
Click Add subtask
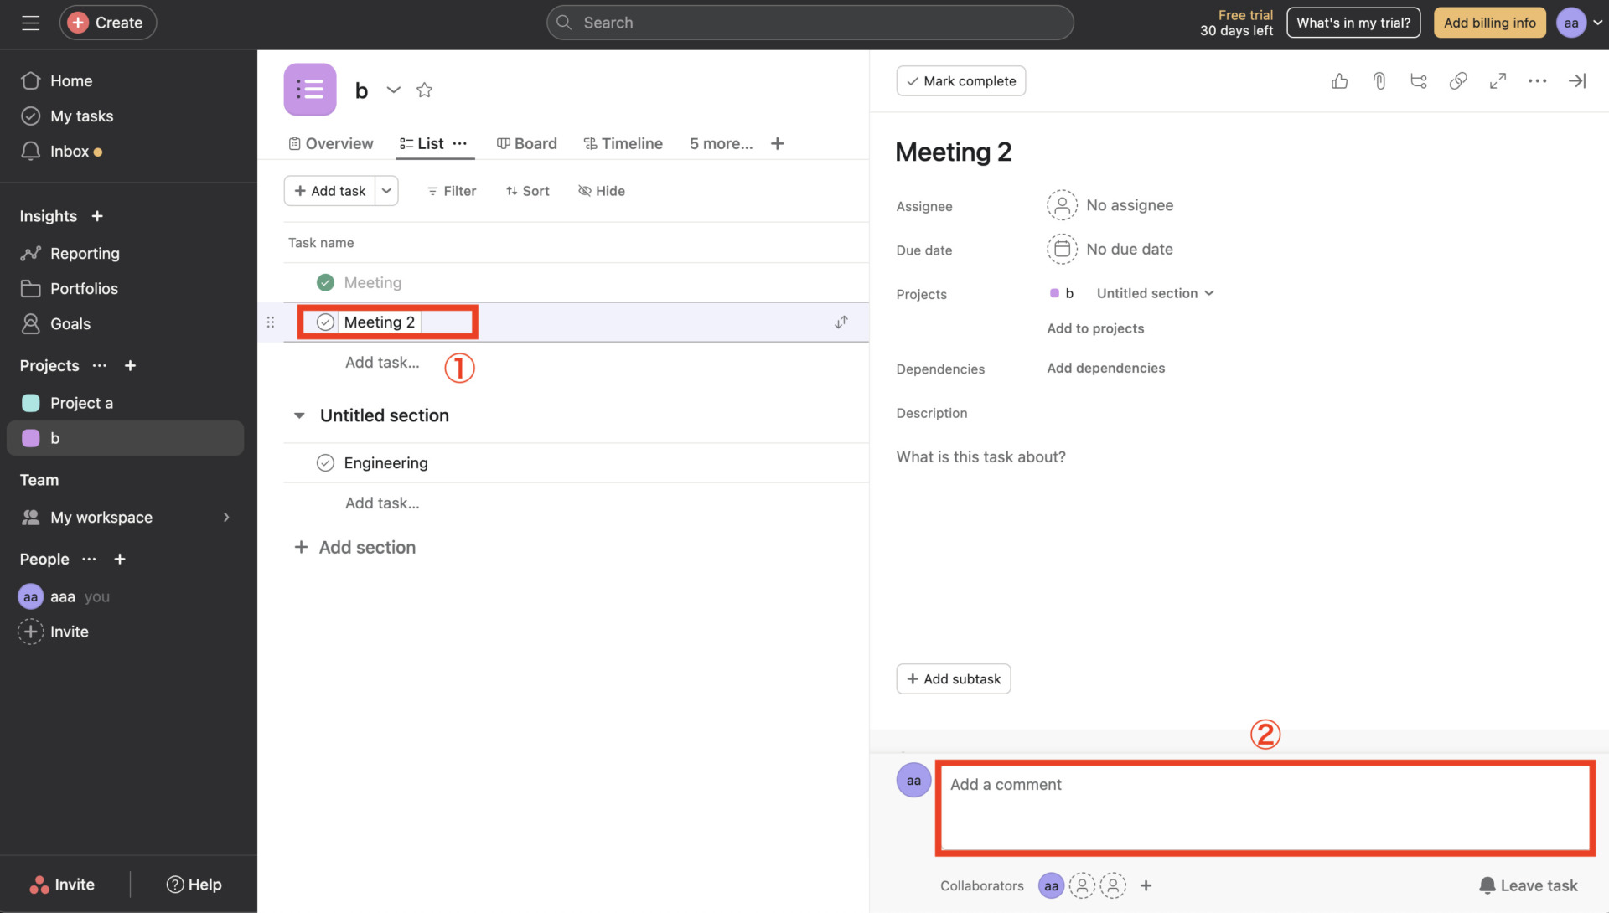[953, 678]
